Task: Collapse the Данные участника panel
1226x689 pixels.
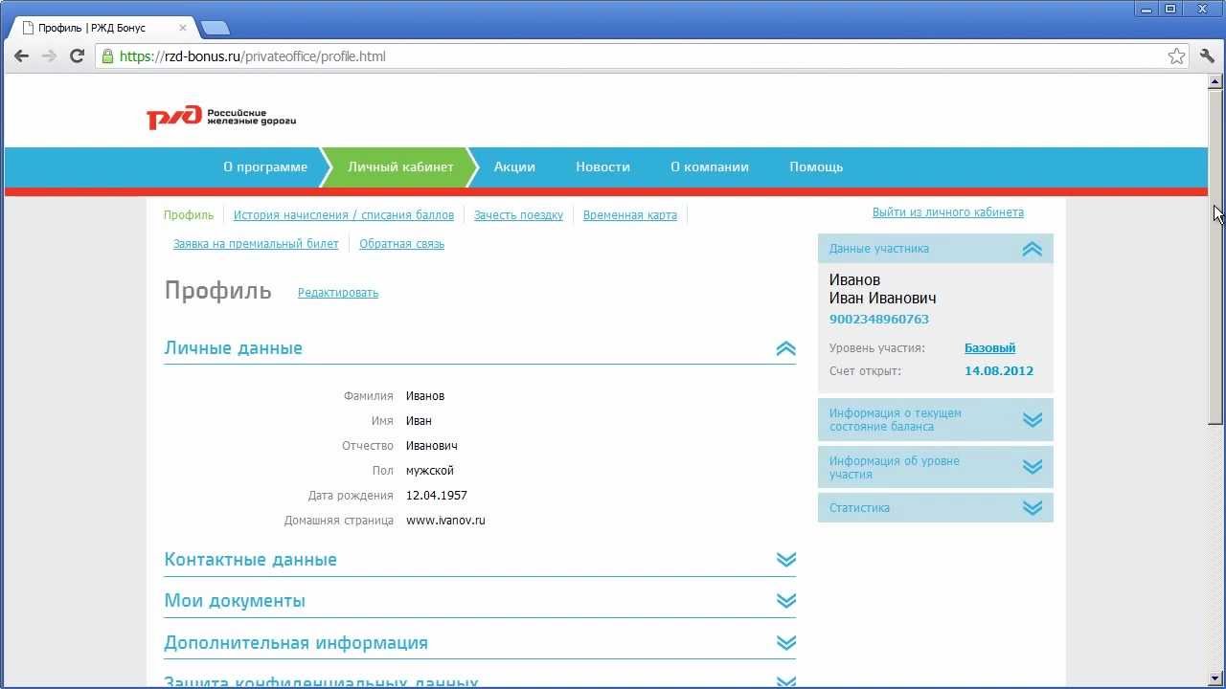Action: (1032, 249)
